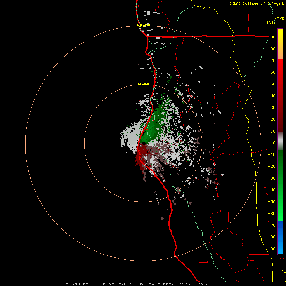
Task: Click the 60 value on the velocity scale
Action: [x=273, y=72]
